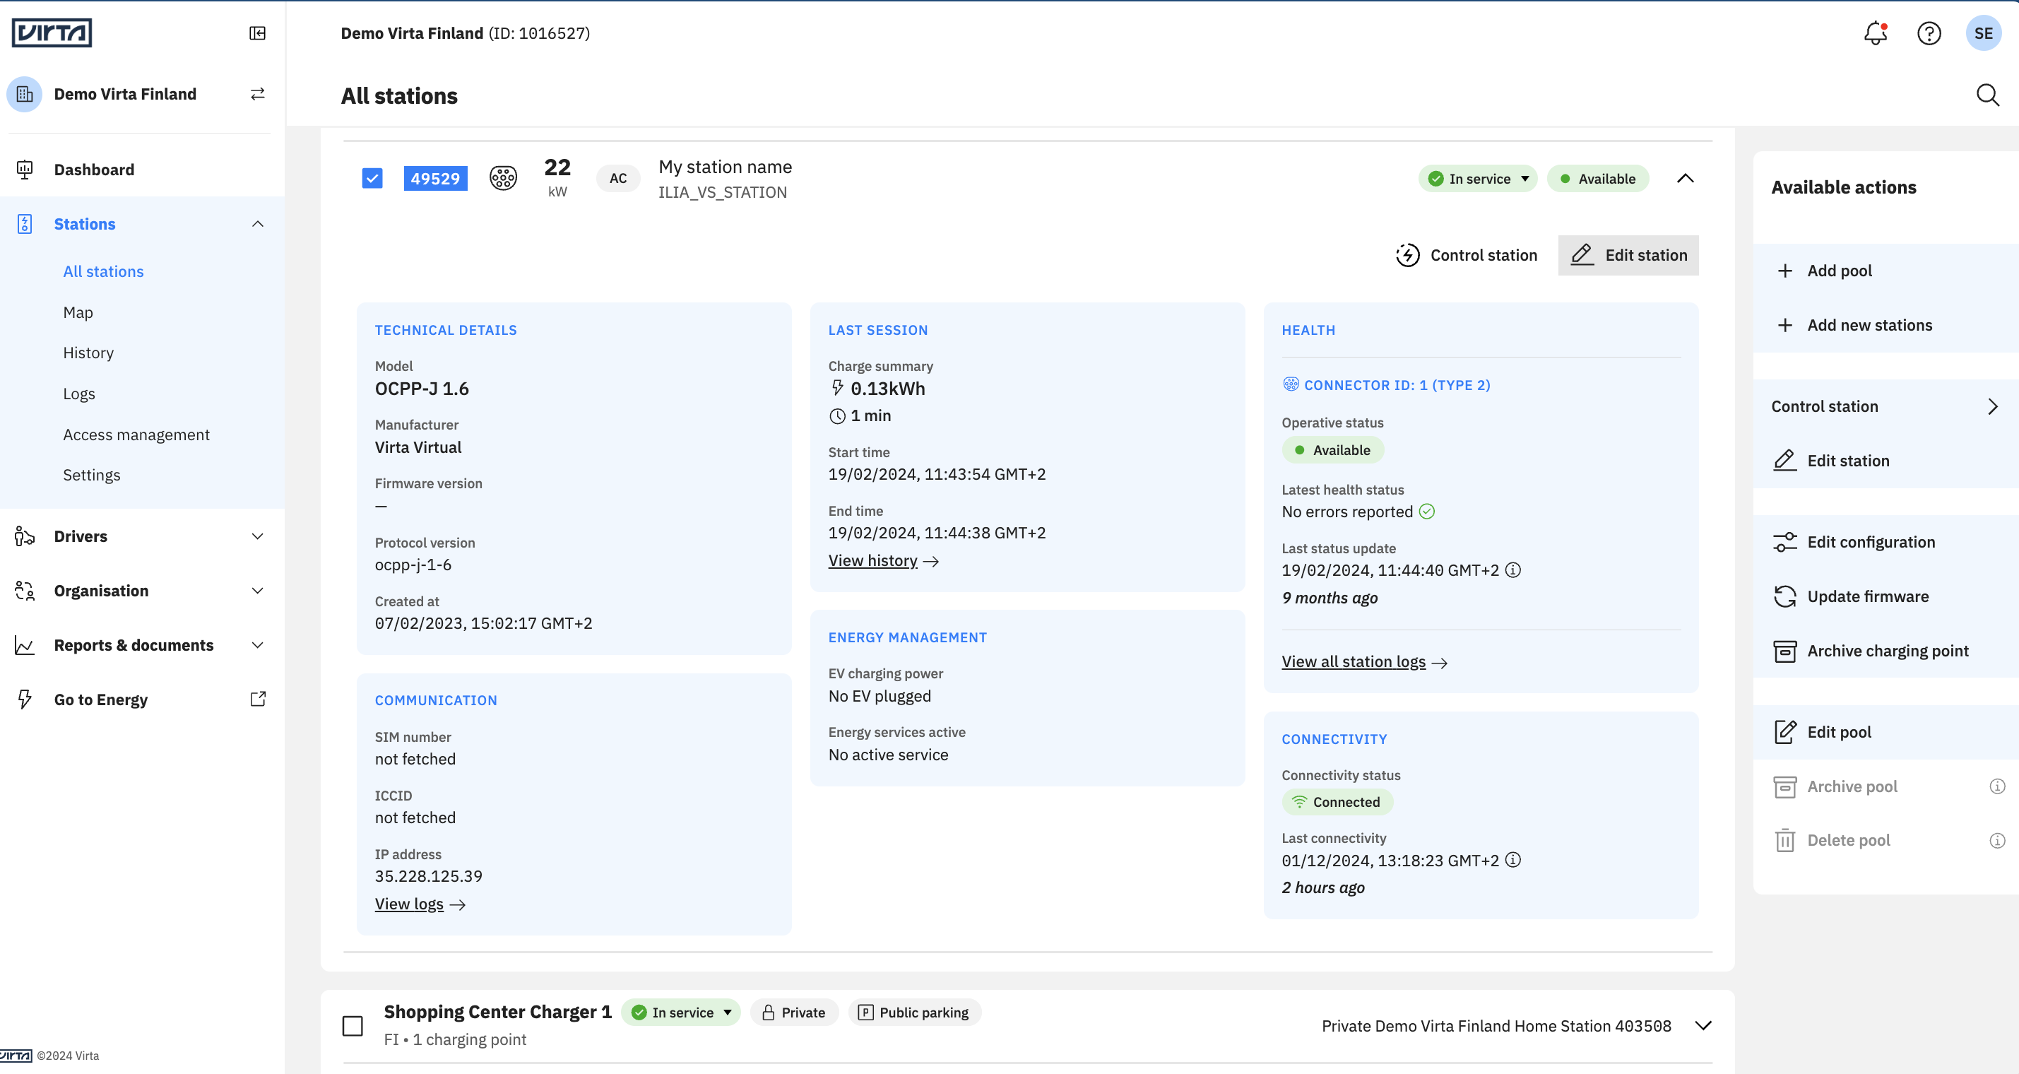
Task: Click the OCPP-J 1.6 model value
Action: tap(422, 389)
